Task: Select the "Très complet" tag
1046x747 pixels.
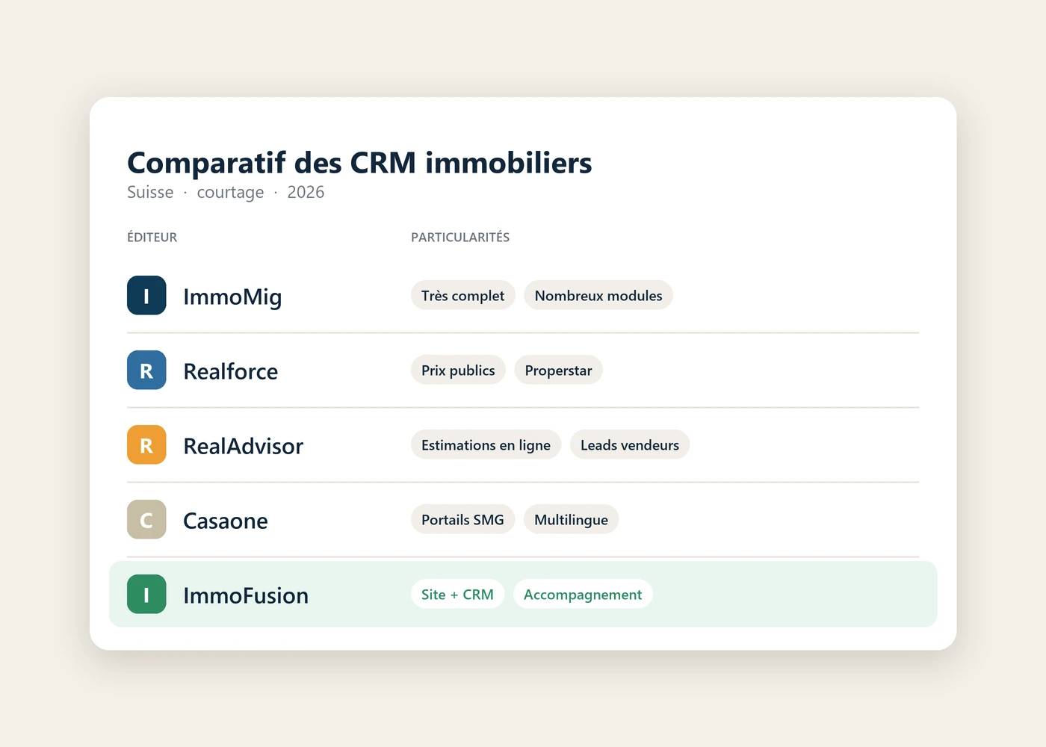Action: 462,295
